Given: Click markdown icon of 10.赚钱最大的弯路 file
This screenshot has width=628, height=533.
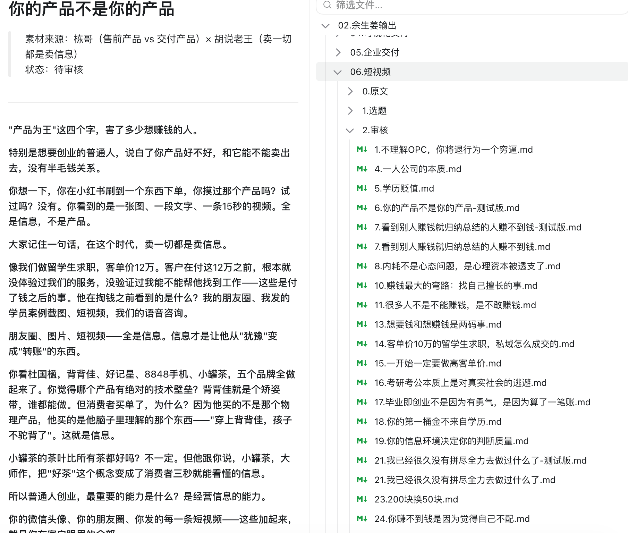Looking at the screenshot, I should click(x=362, y=286).
